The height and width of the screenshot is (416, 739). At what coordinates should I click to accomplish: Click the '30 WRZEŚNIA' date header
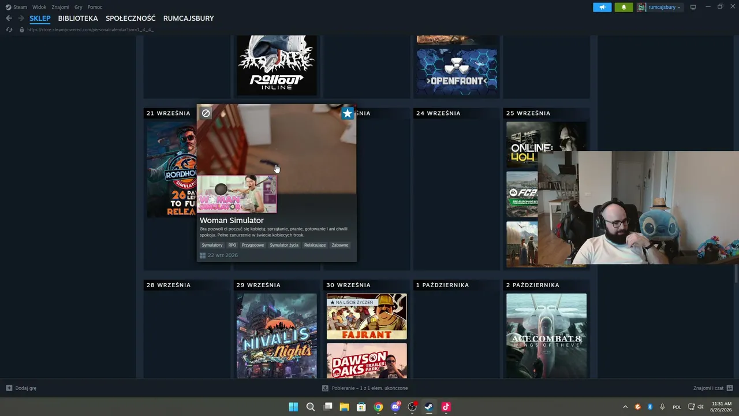(349, 285)
